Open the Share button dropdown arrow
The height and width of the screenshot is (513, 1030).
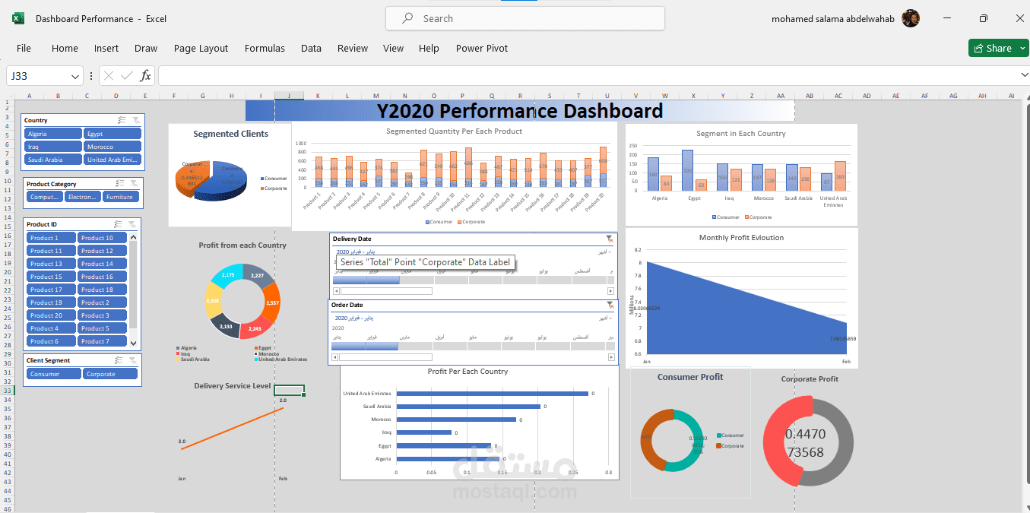coord(1021,49)
